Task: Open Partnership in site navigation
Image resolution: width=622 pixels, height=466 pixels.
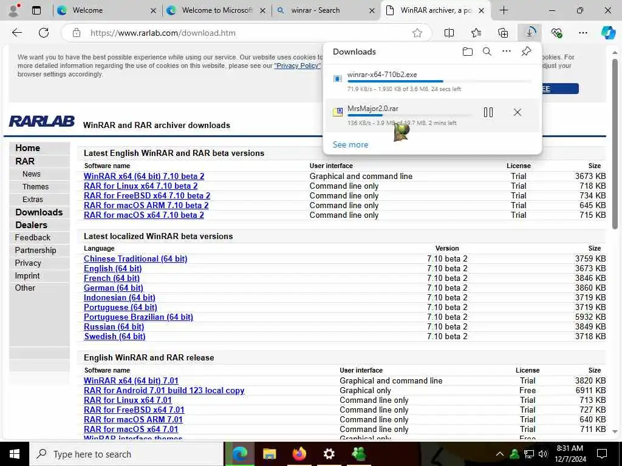Action: coord(35,250)
